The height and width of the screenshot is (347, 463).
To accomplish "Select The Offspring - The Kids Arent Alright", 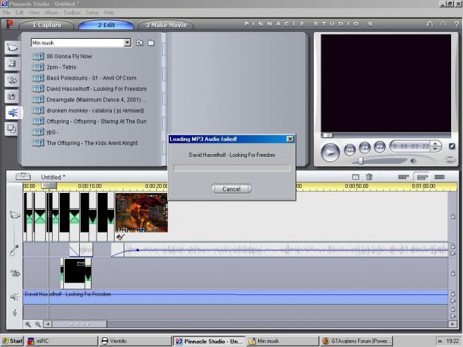I will tap(92, 143).
